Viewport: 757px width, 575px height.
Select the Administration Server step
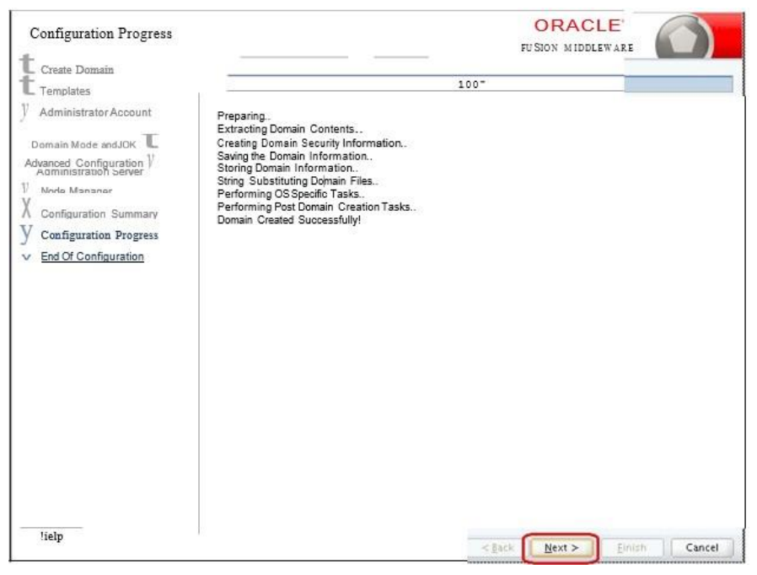tap(90, 172)
